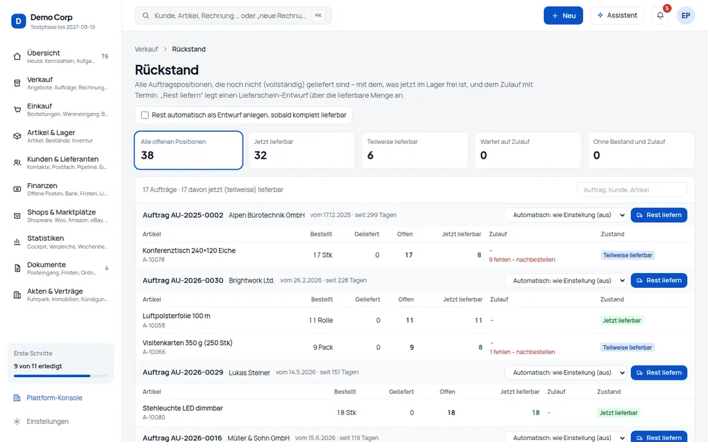
Task: Click the Dokumente file icon
Action: (x=17, y=269)
